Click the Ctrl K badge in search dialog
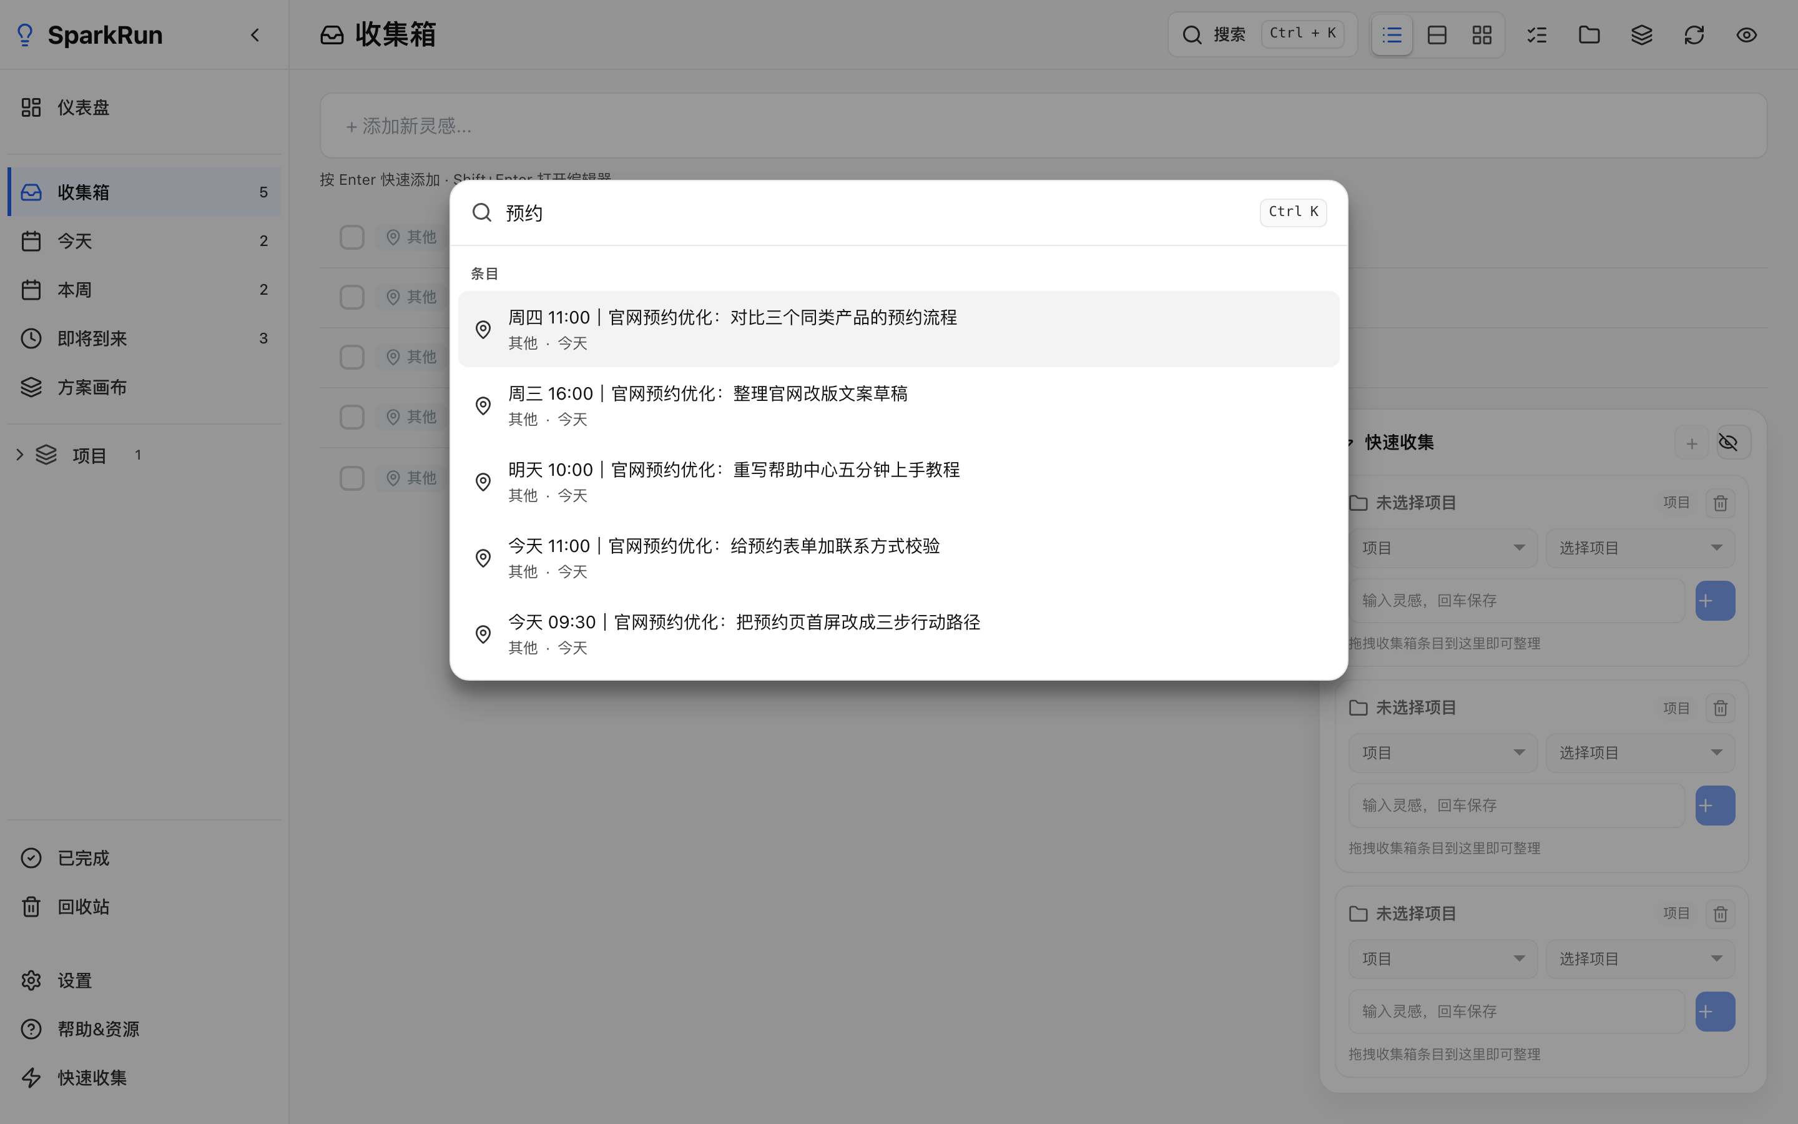The width and height of the screenshot is (1798, 1124). 1293,212
